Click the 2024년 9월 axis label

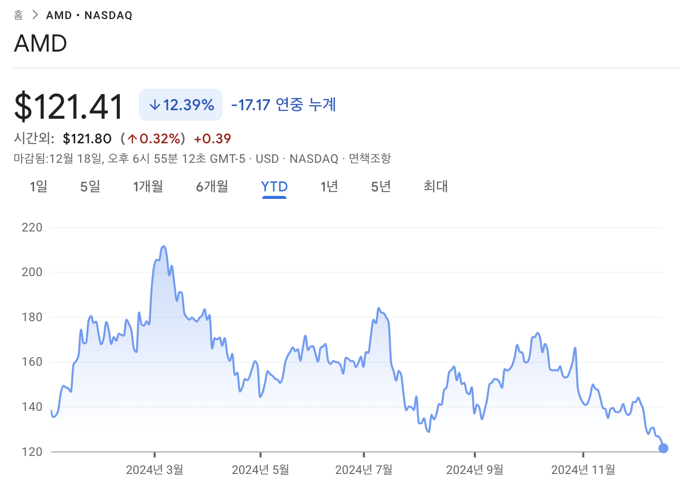pos(474,470)
